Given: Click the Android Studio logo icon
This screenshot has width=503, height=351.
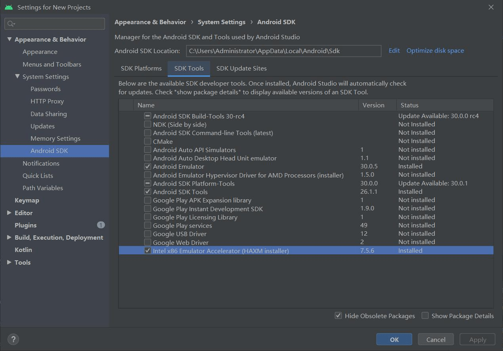Looking at the screenshot, I should pos(9,7).
